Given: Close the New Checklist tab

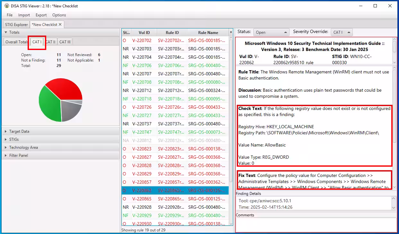Looking at the screenshot, I should (60, 25).
